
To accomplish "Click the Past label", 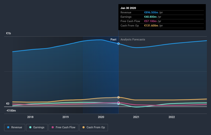I will 113,39.
